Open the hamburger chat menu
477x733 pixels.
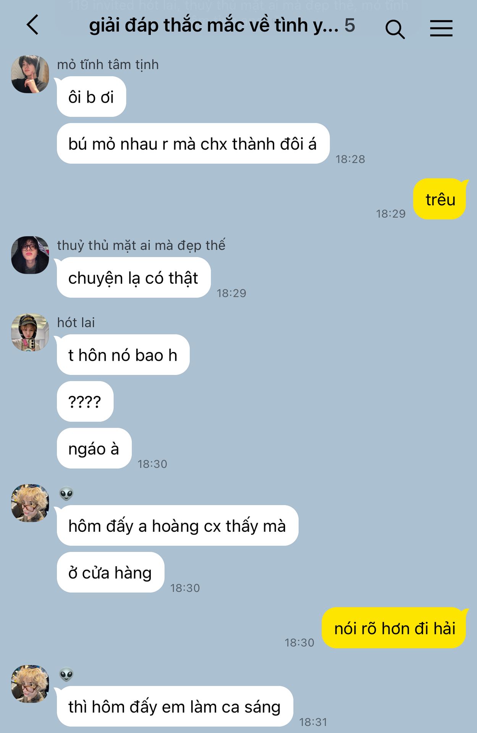(x=441, y=29)
